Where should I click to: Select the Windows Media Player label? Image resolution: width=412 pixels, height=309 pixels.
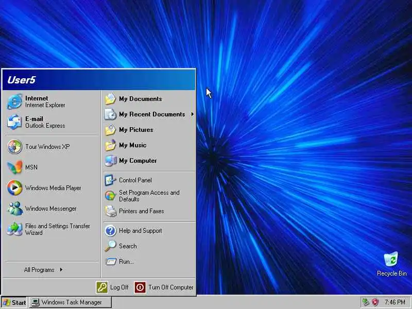pyautogui.click(x=54, y=188)
